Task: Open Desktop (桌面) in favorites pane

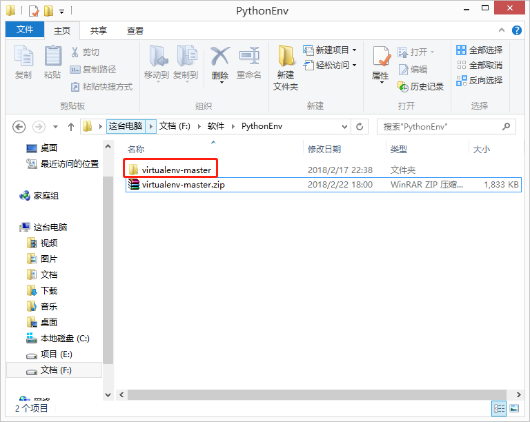Action: point(42,148)
